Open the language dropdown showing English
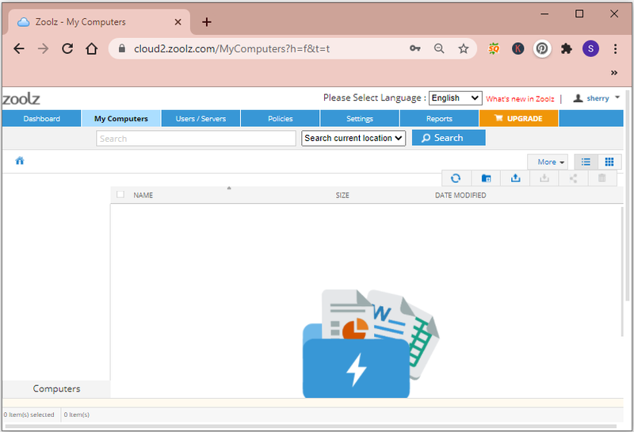 [x=455, y=97]
